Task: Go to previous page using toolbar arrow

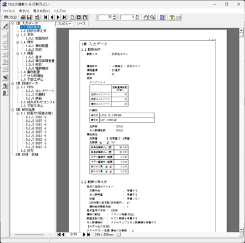Action: click(x=52, y=17)
